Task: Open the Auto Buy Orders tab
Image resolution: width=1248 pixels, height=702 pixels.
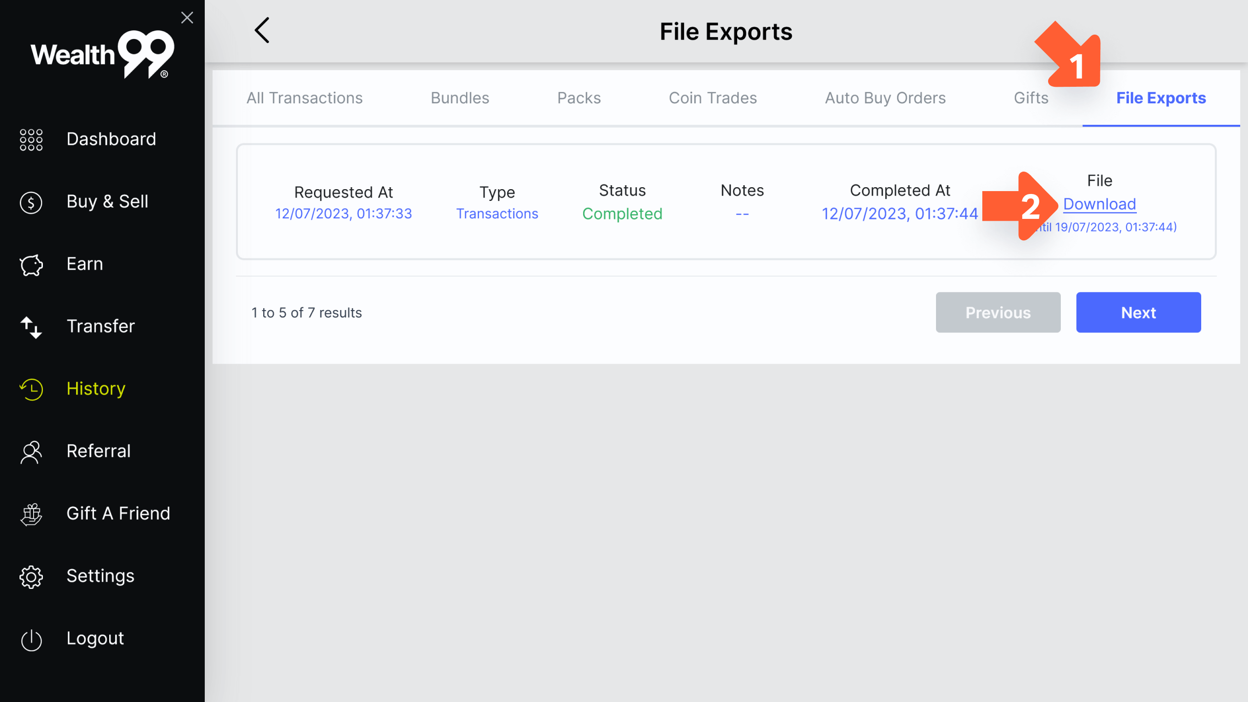Action: click(885, 98)
